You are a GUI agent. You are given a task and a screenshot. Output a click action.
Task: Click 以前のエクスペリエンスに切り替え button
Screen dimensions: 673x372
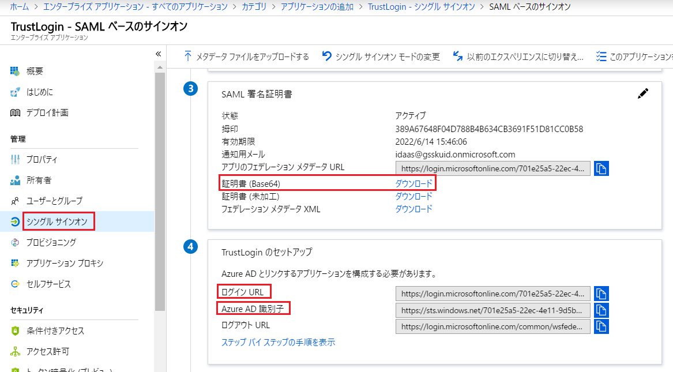pyautogui.click(x=518, y=57)
